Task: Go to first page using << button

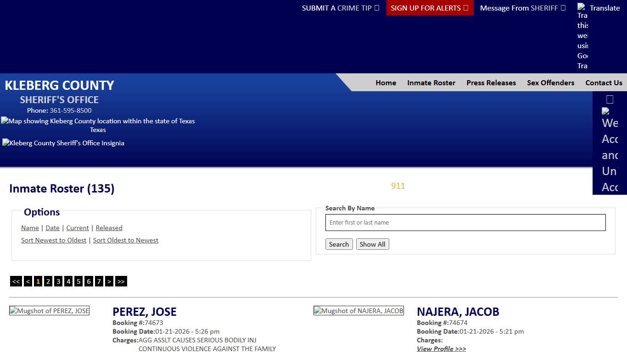Action: click(16, 281)
